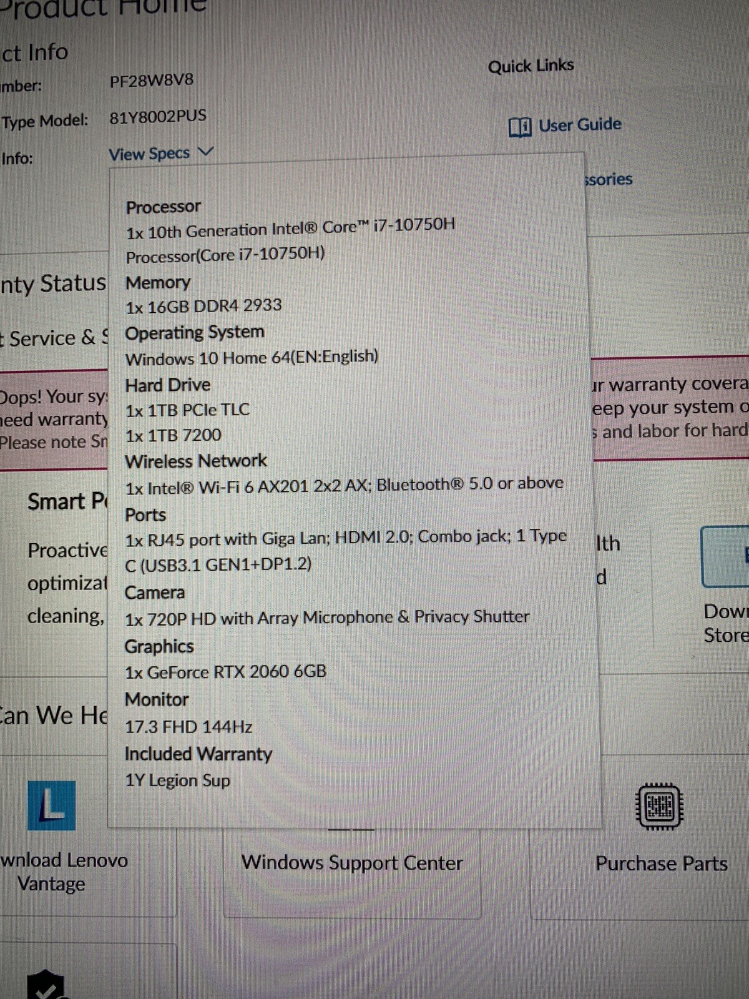Click the Type Model label
This screenshot has height=999, width=749.
click(45, 121)
